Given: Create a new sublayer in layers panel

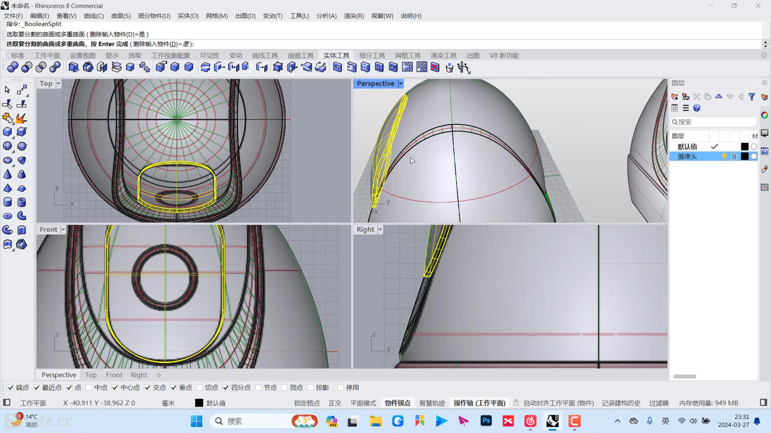Looking at the screenshot, I should [x=686, y=97].
